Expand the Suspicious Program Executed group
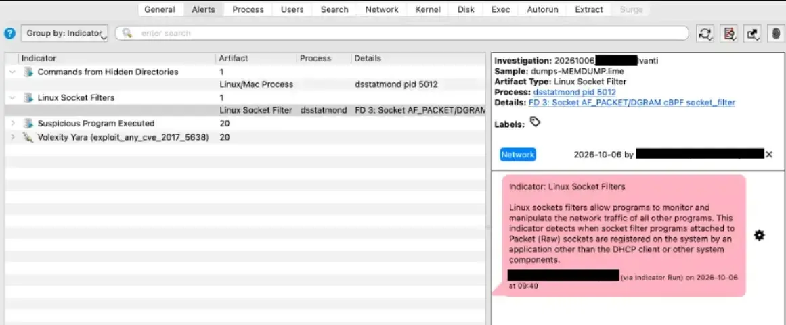 (x=12, y=124)
